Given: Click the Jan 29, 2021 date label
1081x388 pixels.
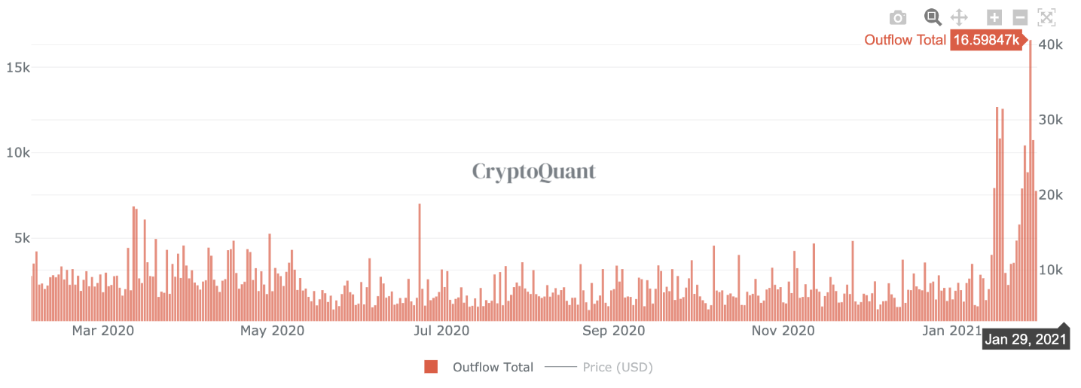Looking at the screenshot, I should pos(1026,339).
